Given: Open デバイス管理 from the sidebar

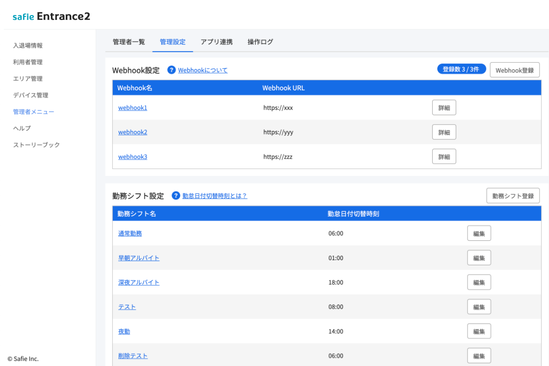Looking at the screenshot, I should (x=31, y=95).
